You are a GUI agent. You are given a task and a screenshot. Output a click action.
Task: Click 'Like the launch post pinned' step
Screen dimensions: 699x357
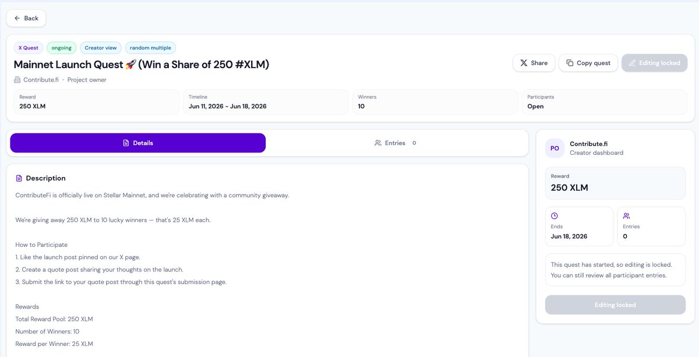tap(77, 257)
